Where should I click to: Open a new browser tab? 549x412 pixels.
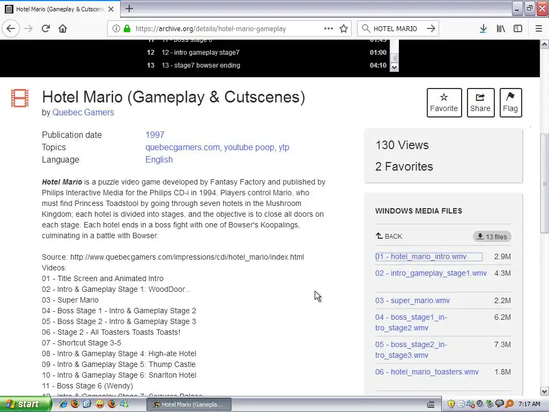[x=129, y=9]
